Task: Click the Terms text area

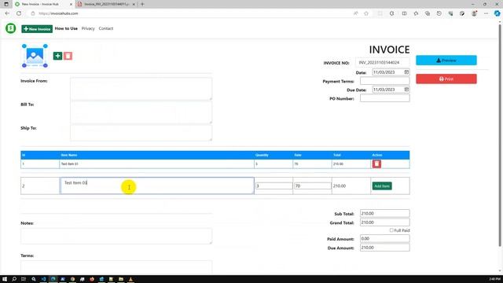Action: click(x=116, y=267)
